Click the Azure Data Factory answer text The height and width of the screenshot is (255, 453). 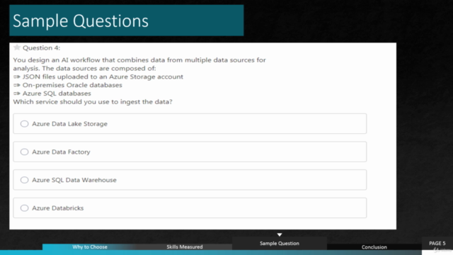pos(61,152)
